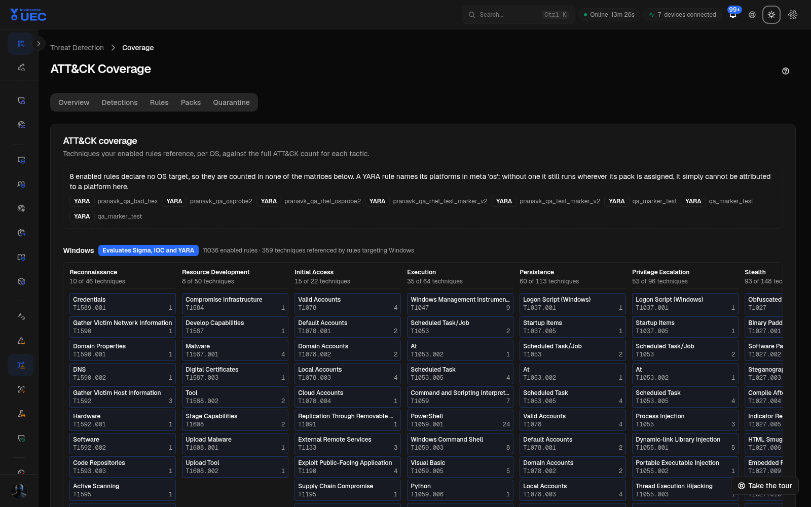Screen dimensions: 811x507
Task: Open the shield with clock sidebar icon
Action: click(21, 438)
